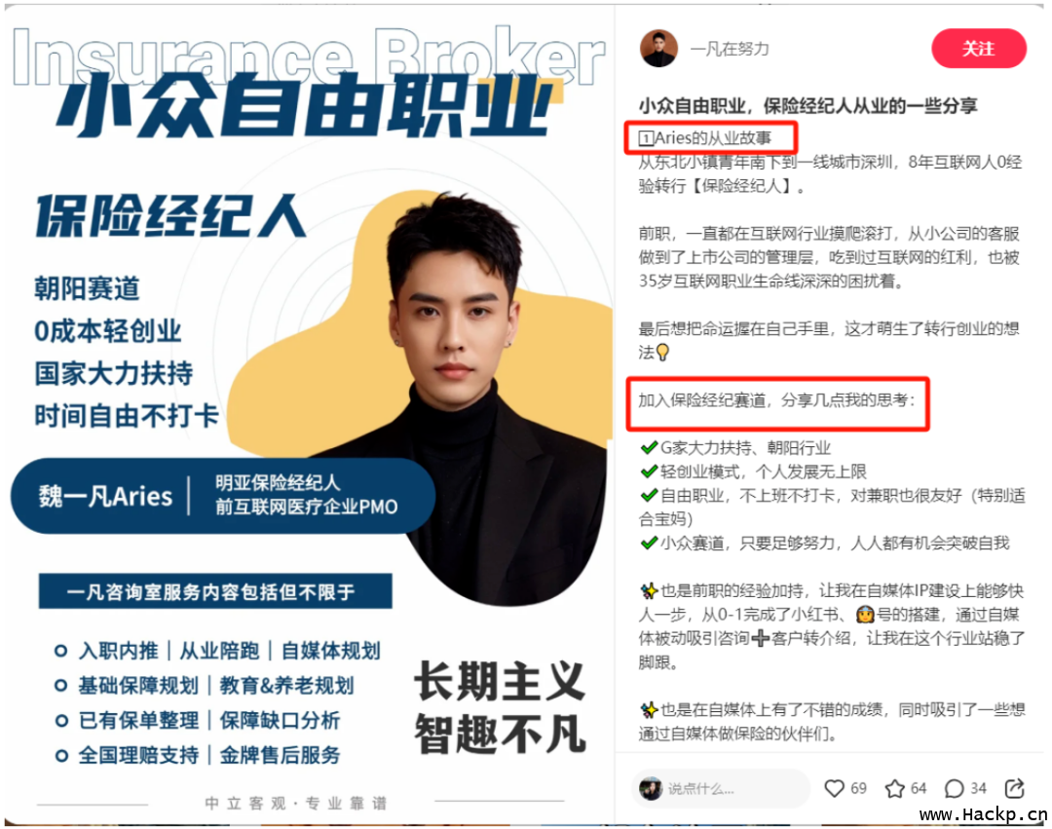Click the sparkle emoji before 也是前职的经验加持
This screenshot has height=829, width=1052.
tap(649, 591)
